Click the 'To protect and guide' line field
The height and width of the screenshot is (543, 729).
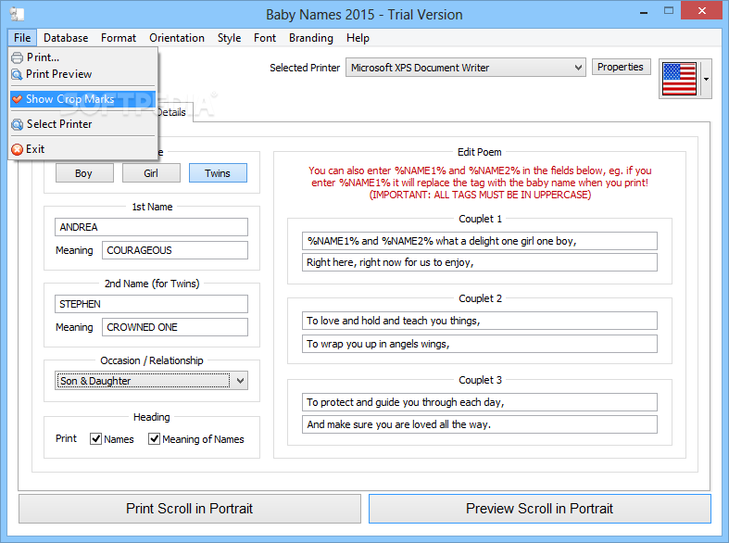[479, 402]
